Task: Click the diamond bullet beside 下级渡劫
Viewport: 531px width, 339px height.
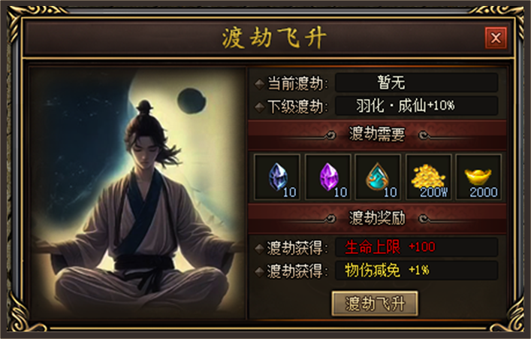Action: [x=260, y=107]
